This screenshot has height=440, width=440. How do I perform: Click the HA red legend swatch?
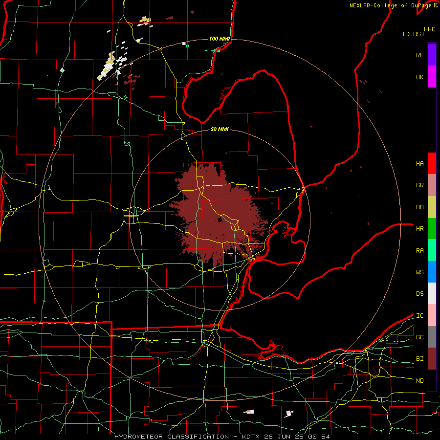432,163
